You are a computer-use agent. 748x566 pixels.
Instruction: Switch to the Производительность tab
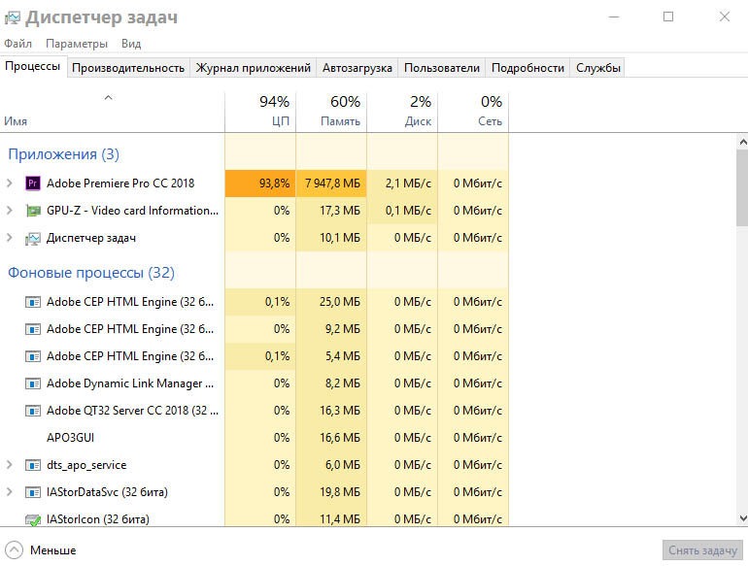point(128,68)
